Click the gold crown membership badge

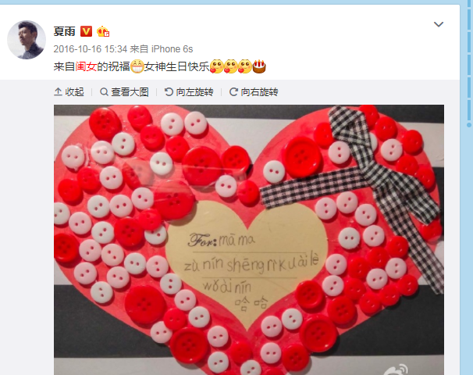click(103, 31)
